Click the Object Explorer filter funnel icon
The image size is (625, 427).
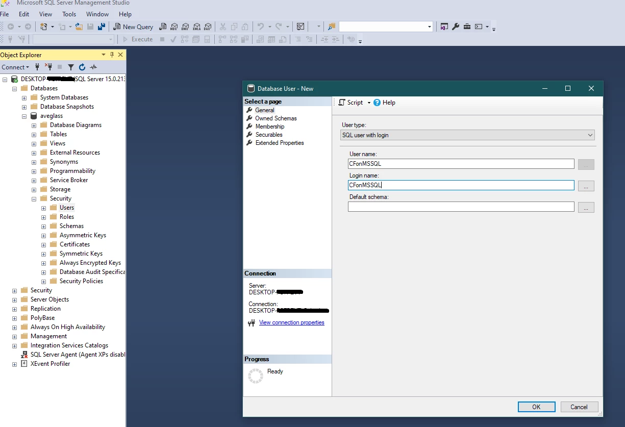coord(71,67)
